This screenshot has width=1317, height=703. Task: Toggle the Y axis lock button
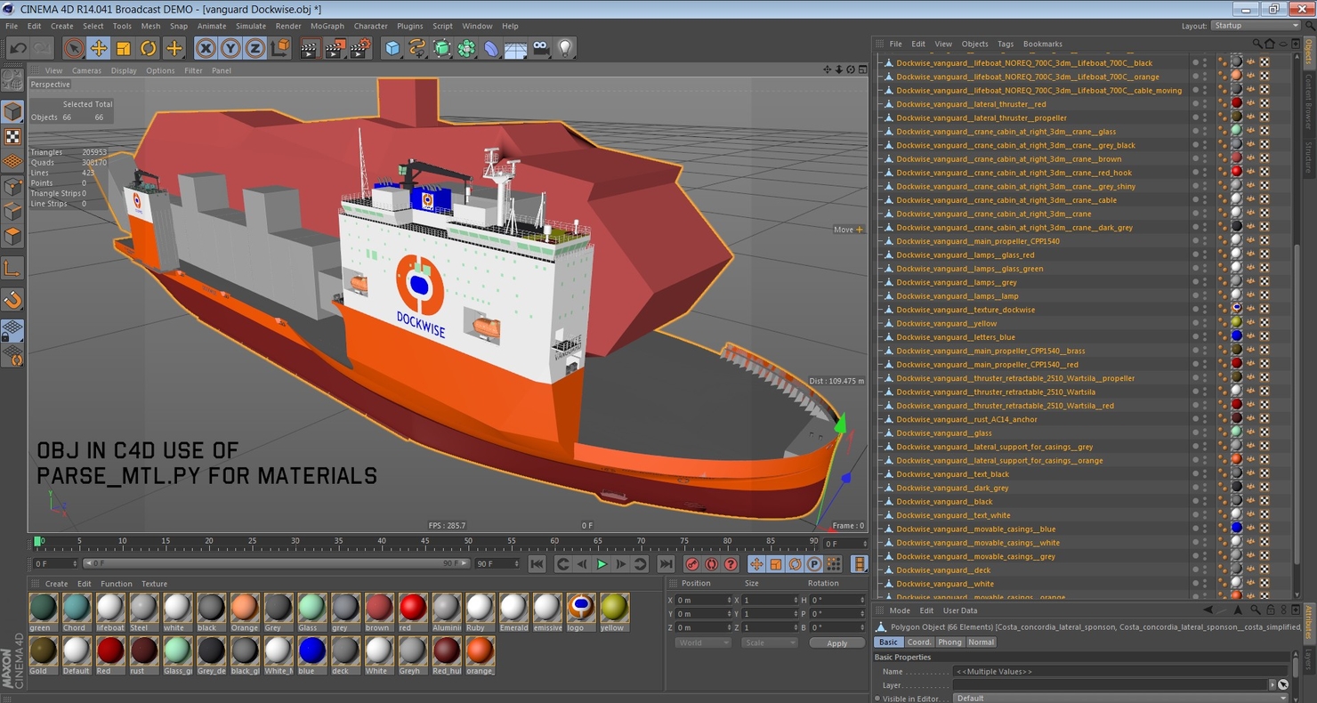230,47
